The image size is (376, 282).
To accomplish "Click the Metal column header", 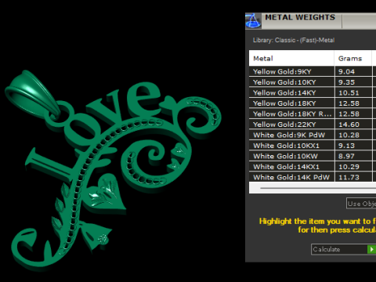I will point(291,58).
